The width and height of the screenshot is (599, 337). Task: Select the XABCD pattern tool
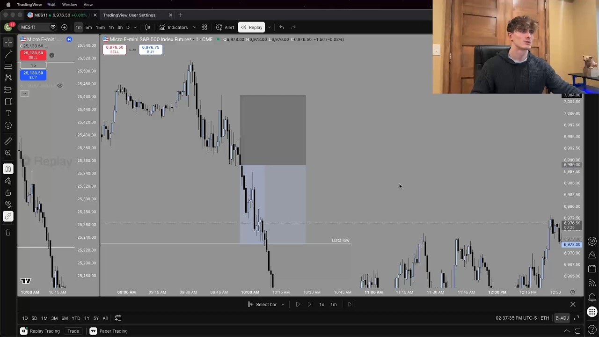8,77
